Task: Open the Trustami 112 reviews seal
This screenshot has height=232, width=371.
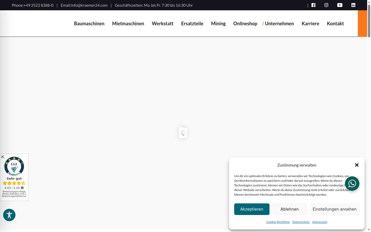Action: click(14, 166)
